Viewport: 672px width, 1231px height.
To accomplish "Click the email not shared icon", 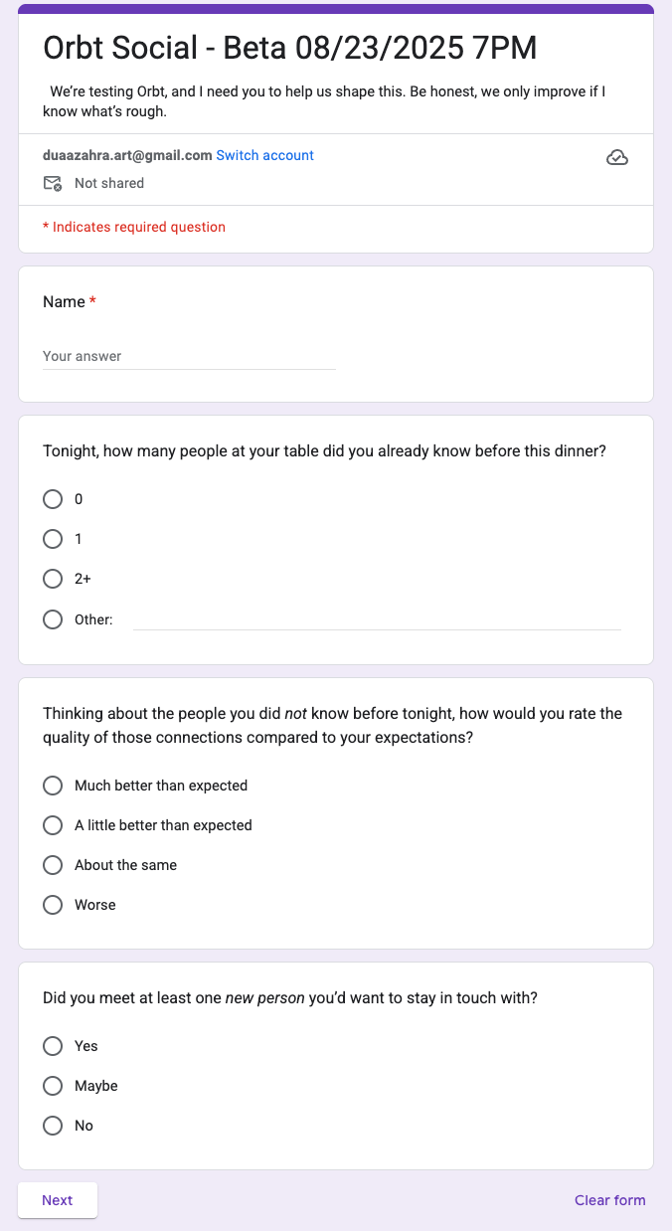I will pyautogui.click(x=53, y=183).
